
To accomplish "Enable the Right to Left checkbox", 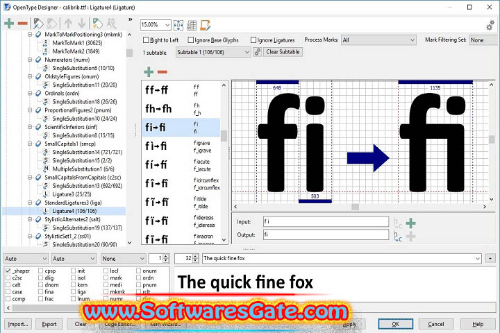I will (146, 40).
